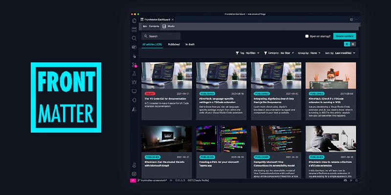391x195 pixels.
Task: Enable the Open on startup checkbox
Action: click(307, 36)
